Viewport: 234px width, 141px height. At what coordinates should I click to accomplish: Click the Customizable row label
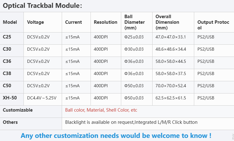tap(18, 110)
